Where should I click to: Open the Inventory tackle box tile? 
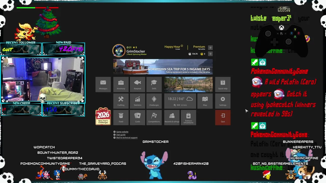click(x=121, y=85)
